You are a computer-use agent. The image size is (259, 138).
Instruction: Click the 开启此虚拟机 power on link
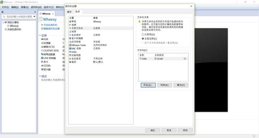click(51, 25)
